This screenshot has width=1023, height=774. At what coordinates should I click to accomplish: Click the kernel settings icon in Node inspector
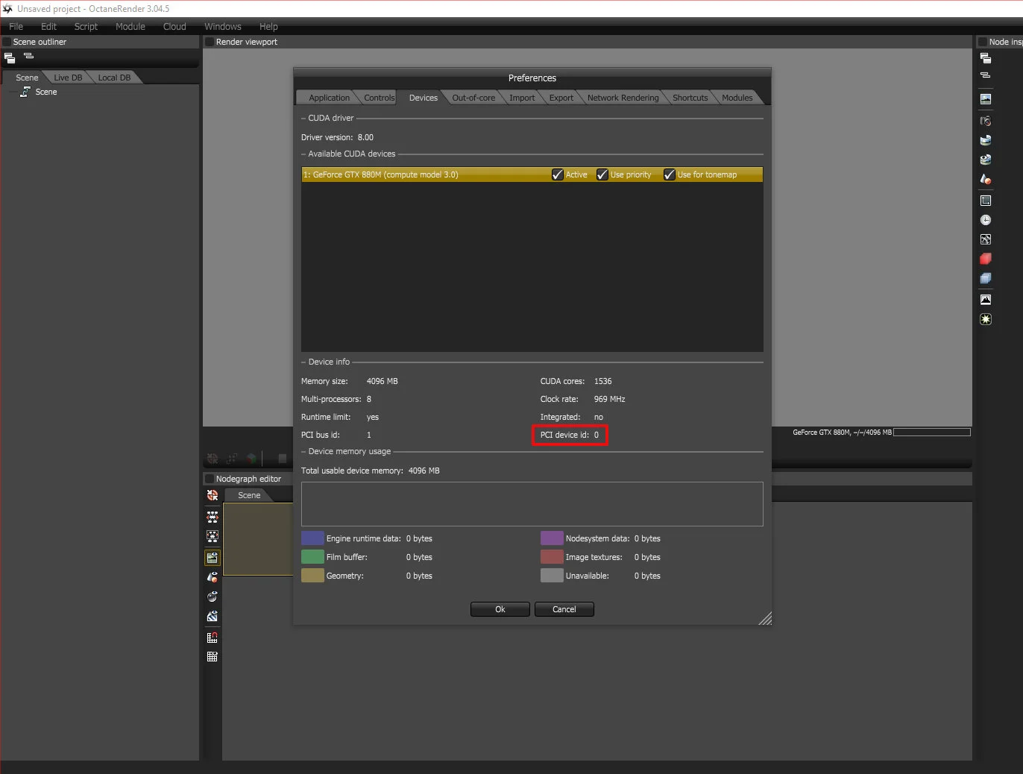tap(986, 239)
